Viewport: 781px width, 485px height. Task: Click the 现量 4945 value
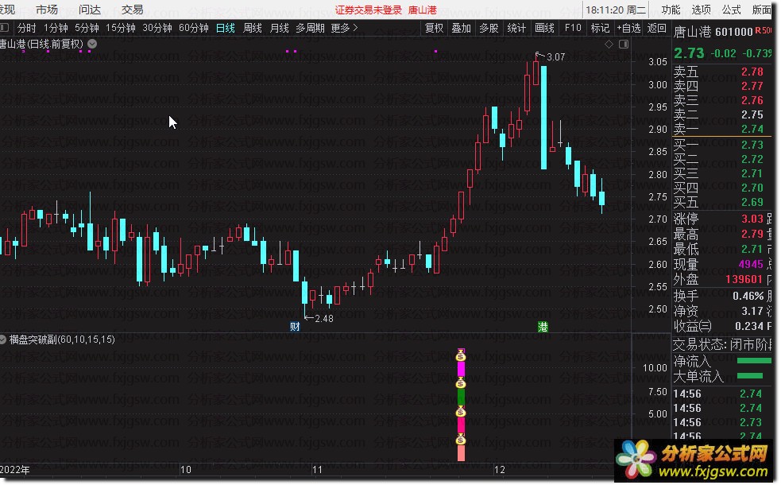[x=751, y=264]
